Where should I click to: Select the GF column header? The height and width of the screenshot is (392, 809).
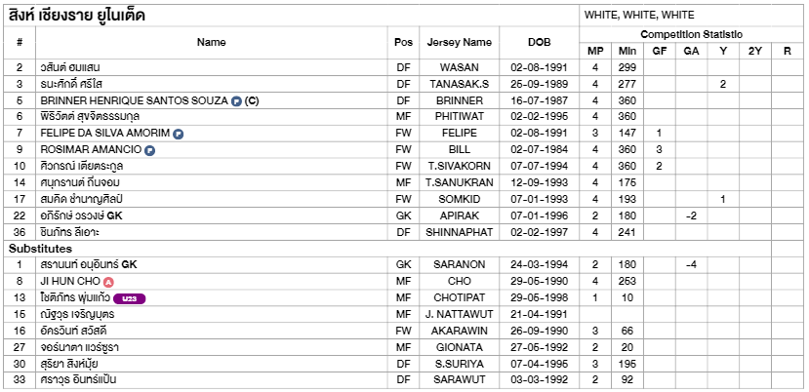click(x=659, y=51)
